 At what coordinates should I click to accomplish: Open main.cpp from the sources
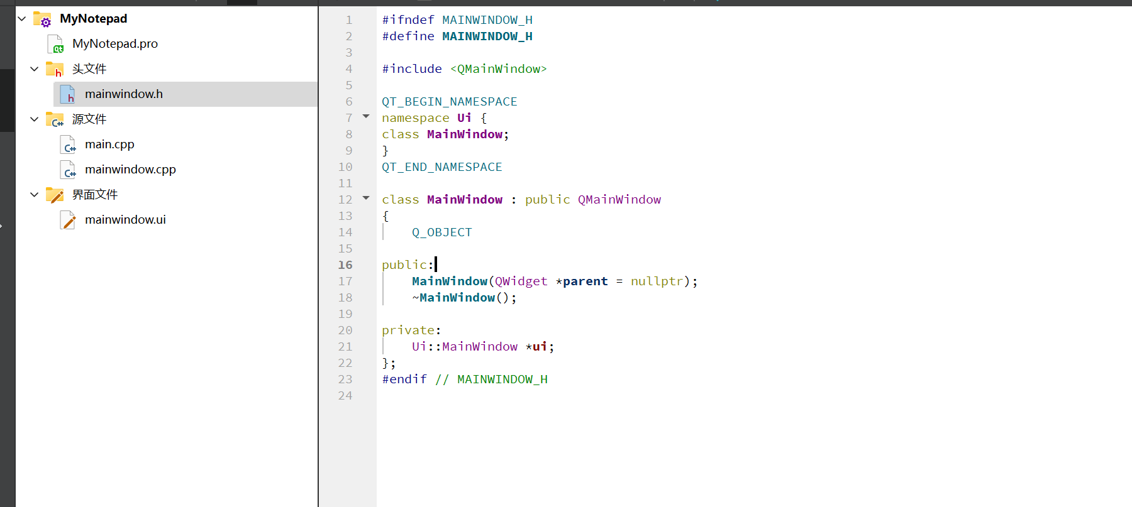tap(110, 144)
